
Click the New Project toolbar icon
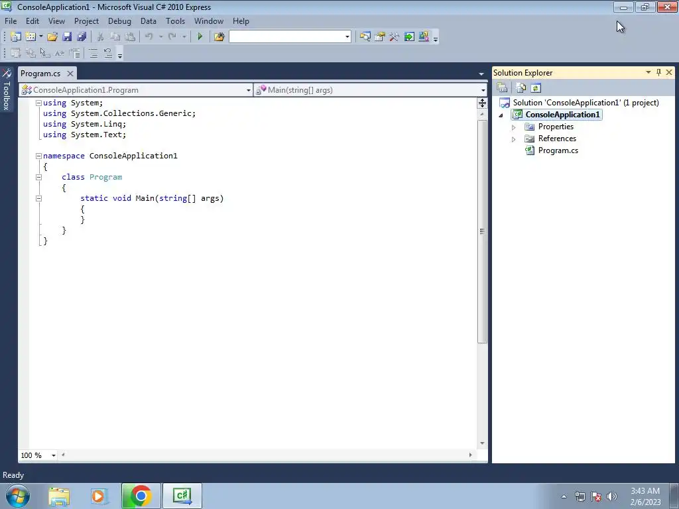click(x=16, y=37)
